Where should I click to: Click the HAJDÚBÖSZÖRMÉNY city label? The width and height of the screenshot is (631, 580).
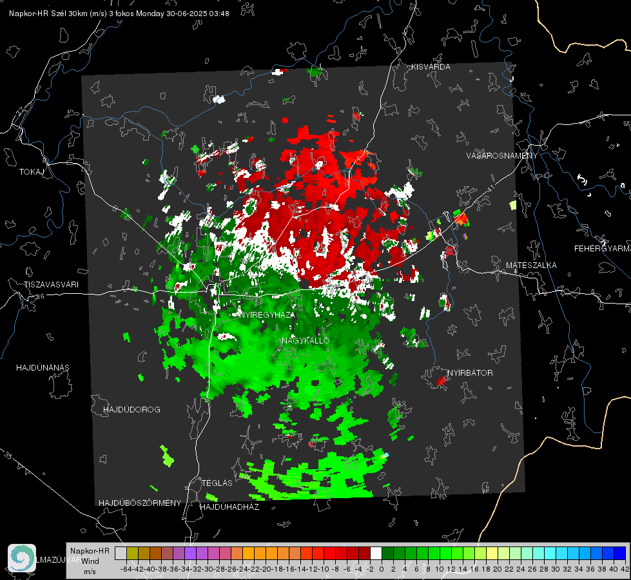[x=140, y=503]
